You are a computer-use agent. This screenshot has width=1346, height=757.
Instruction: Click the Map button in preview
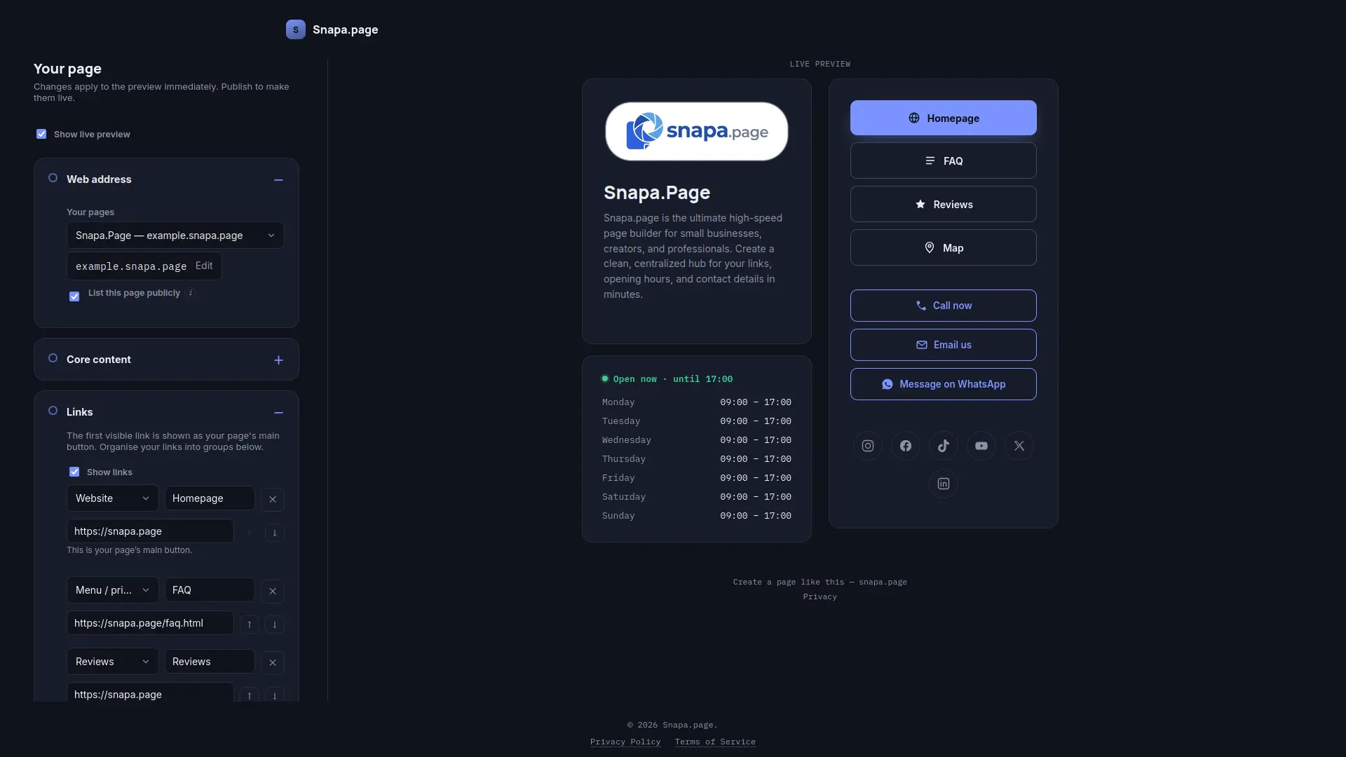click(x=944, y=247)
